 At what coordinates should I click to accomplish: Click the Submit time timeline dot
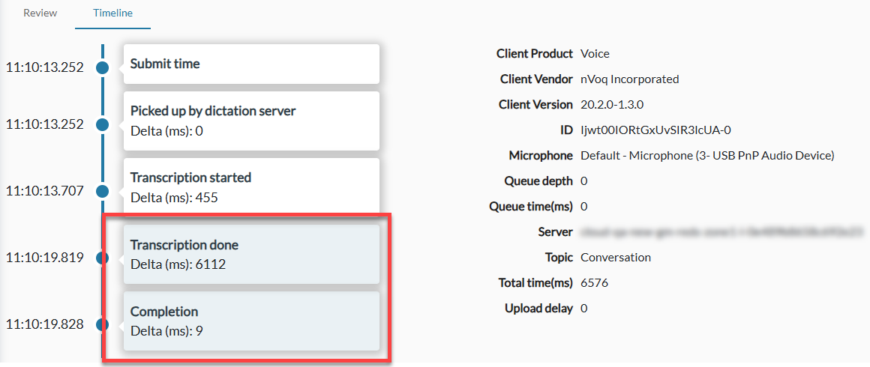(103, 67)
